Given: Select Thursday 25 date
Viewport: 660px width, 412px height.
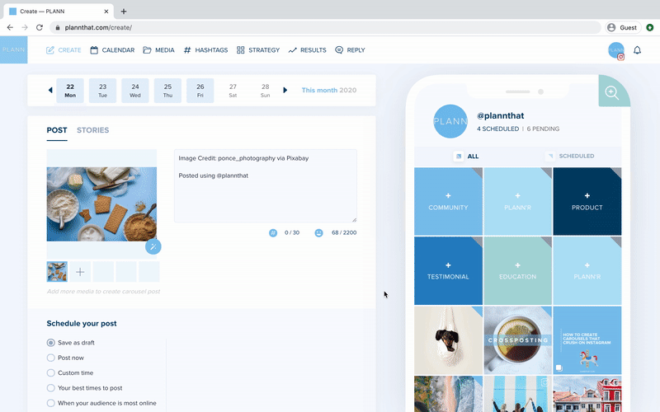Looking at the screenshot, I should click(167, 91).
